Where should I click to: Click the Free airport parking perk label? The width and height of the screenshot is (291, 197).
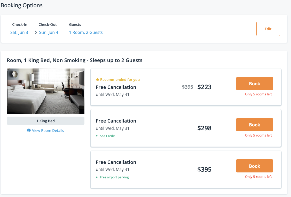point(114,177)
